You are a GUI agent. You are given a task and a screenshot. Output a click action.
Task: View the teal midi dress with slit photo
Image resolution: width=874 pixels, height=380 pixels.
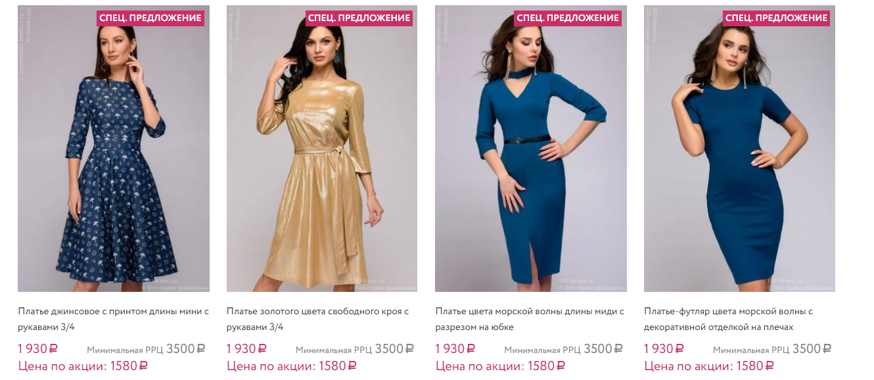pyautogui.click(x=531, y=149)
